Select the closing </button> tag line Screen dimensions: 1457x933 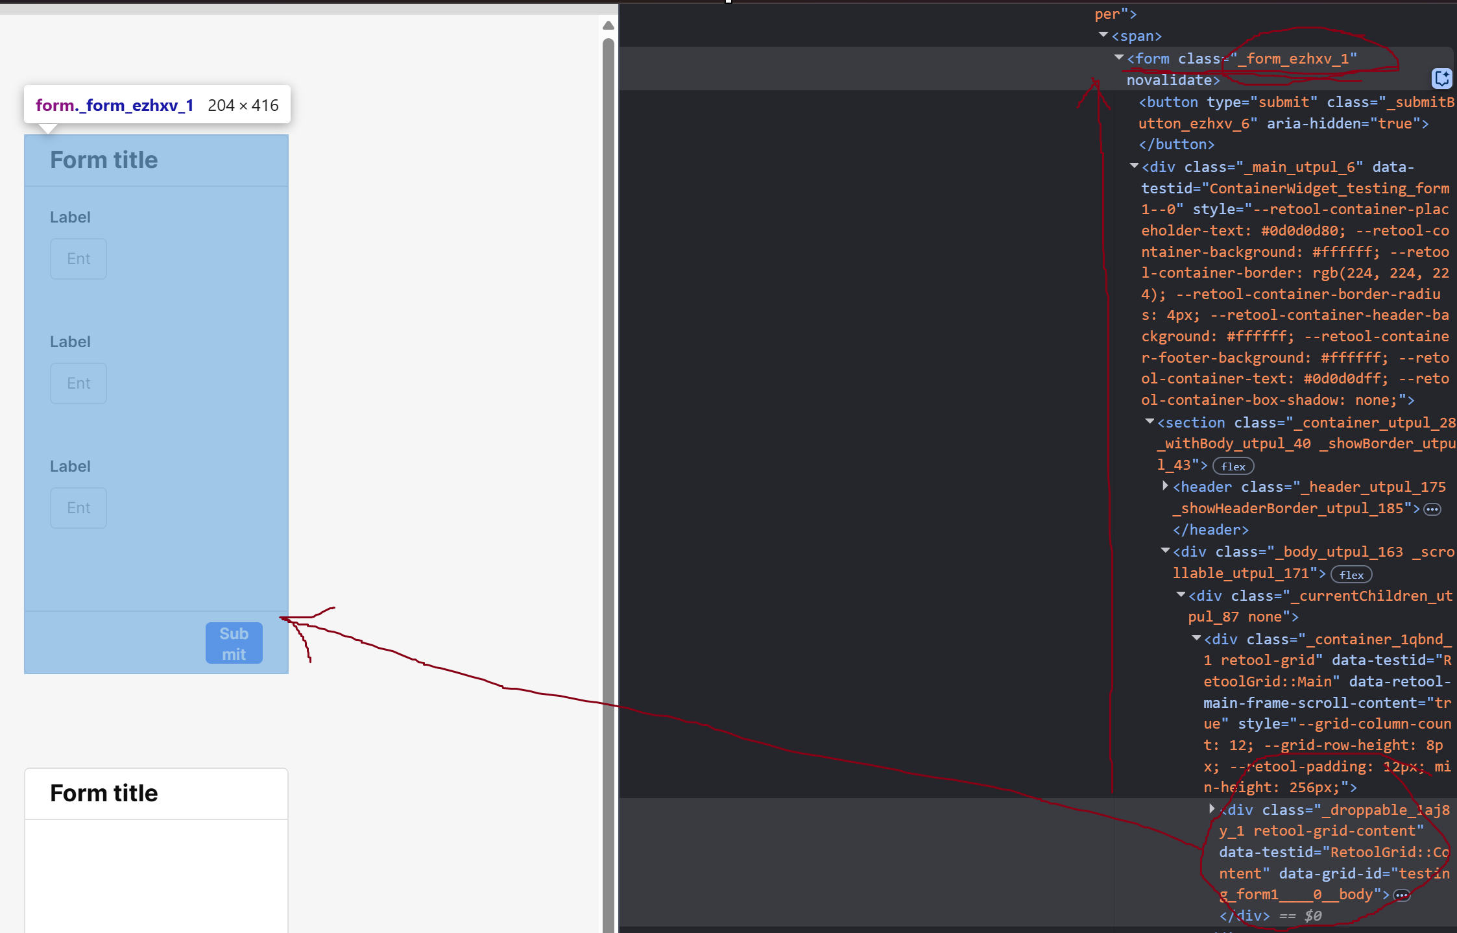tap(1177, 144)
